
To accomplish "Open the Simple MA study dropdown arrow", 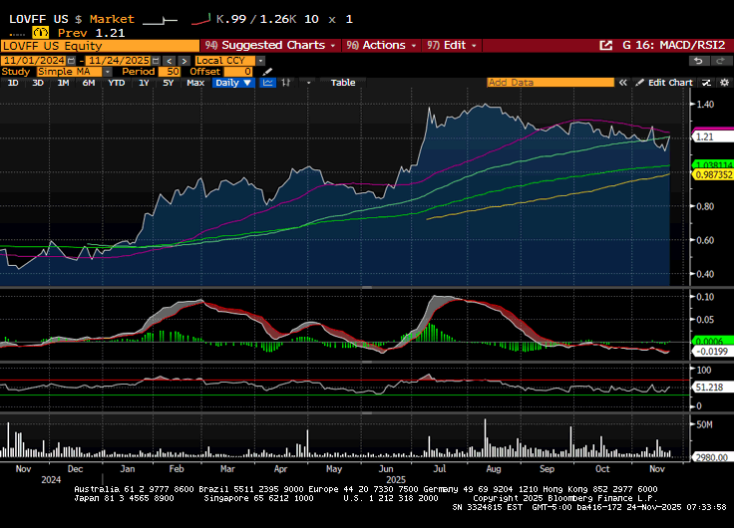I will [x=107, y=72].
